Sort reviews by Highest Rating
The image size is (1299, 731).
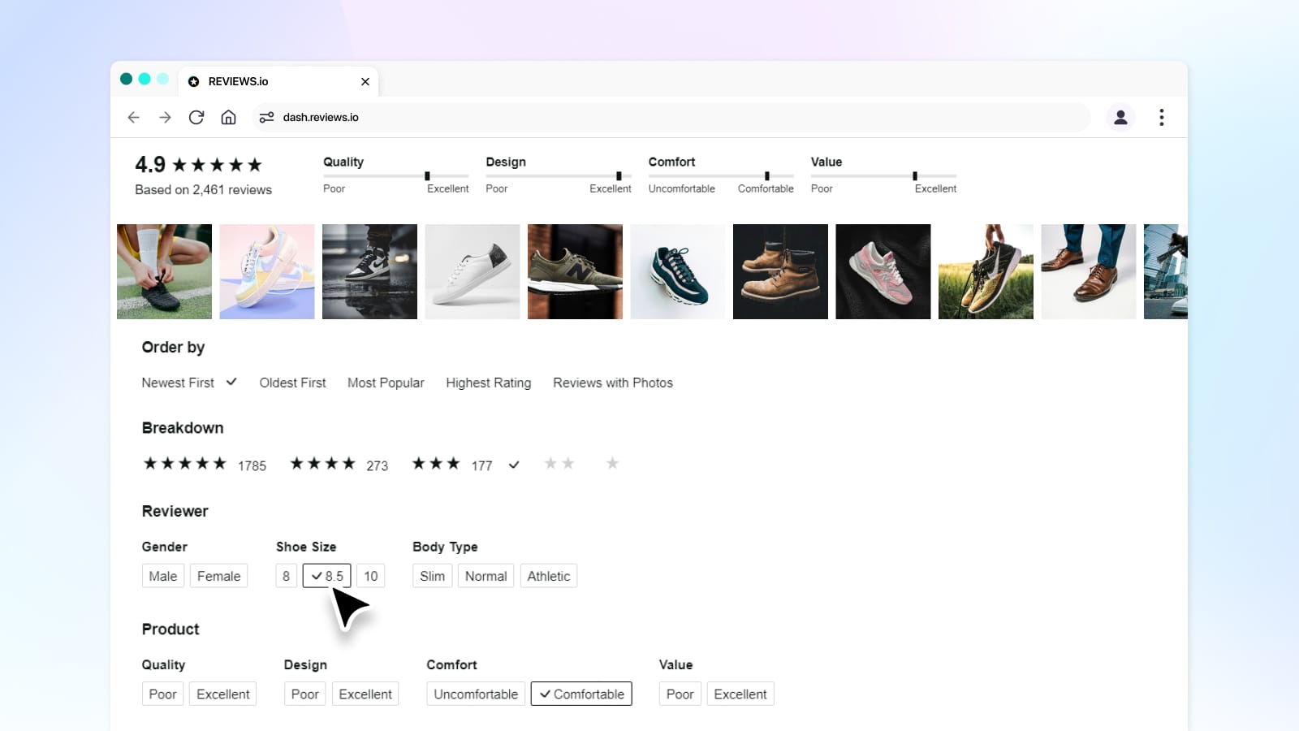[488, 383]
